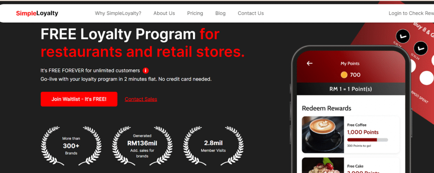Follow the Contact Sales link
Screen dimensions: 434x173
(x=141, y=99)
